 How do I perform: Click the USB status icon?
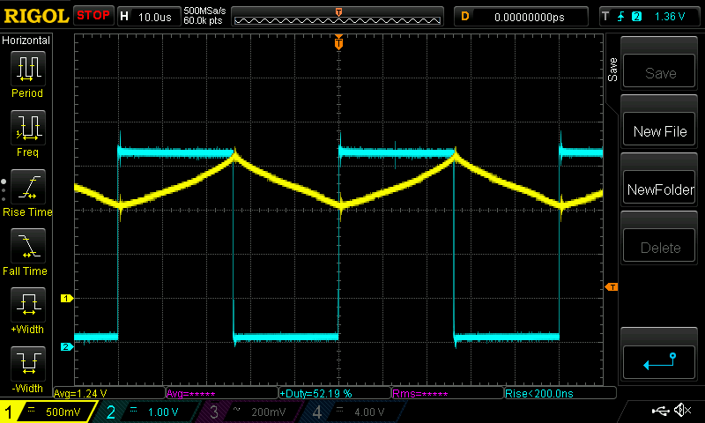click(x=661, y=411)
